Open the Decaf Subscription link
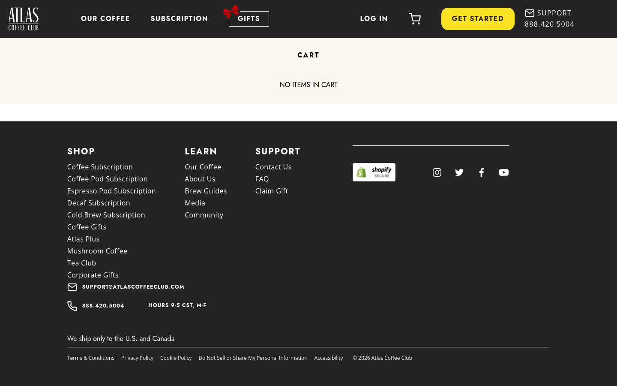The height and width of the screenshot is (386, 617). (99, 203)
